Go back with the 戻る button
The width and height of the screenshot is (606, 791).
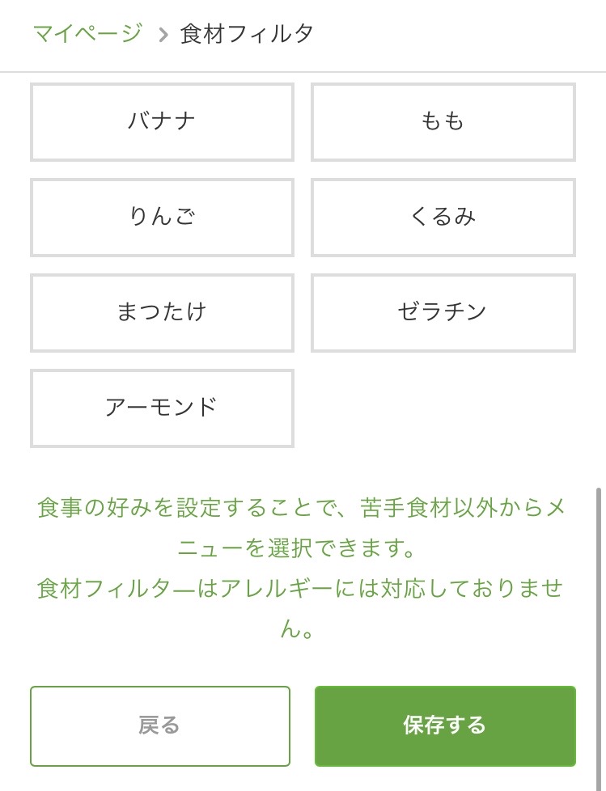(160, 726)
